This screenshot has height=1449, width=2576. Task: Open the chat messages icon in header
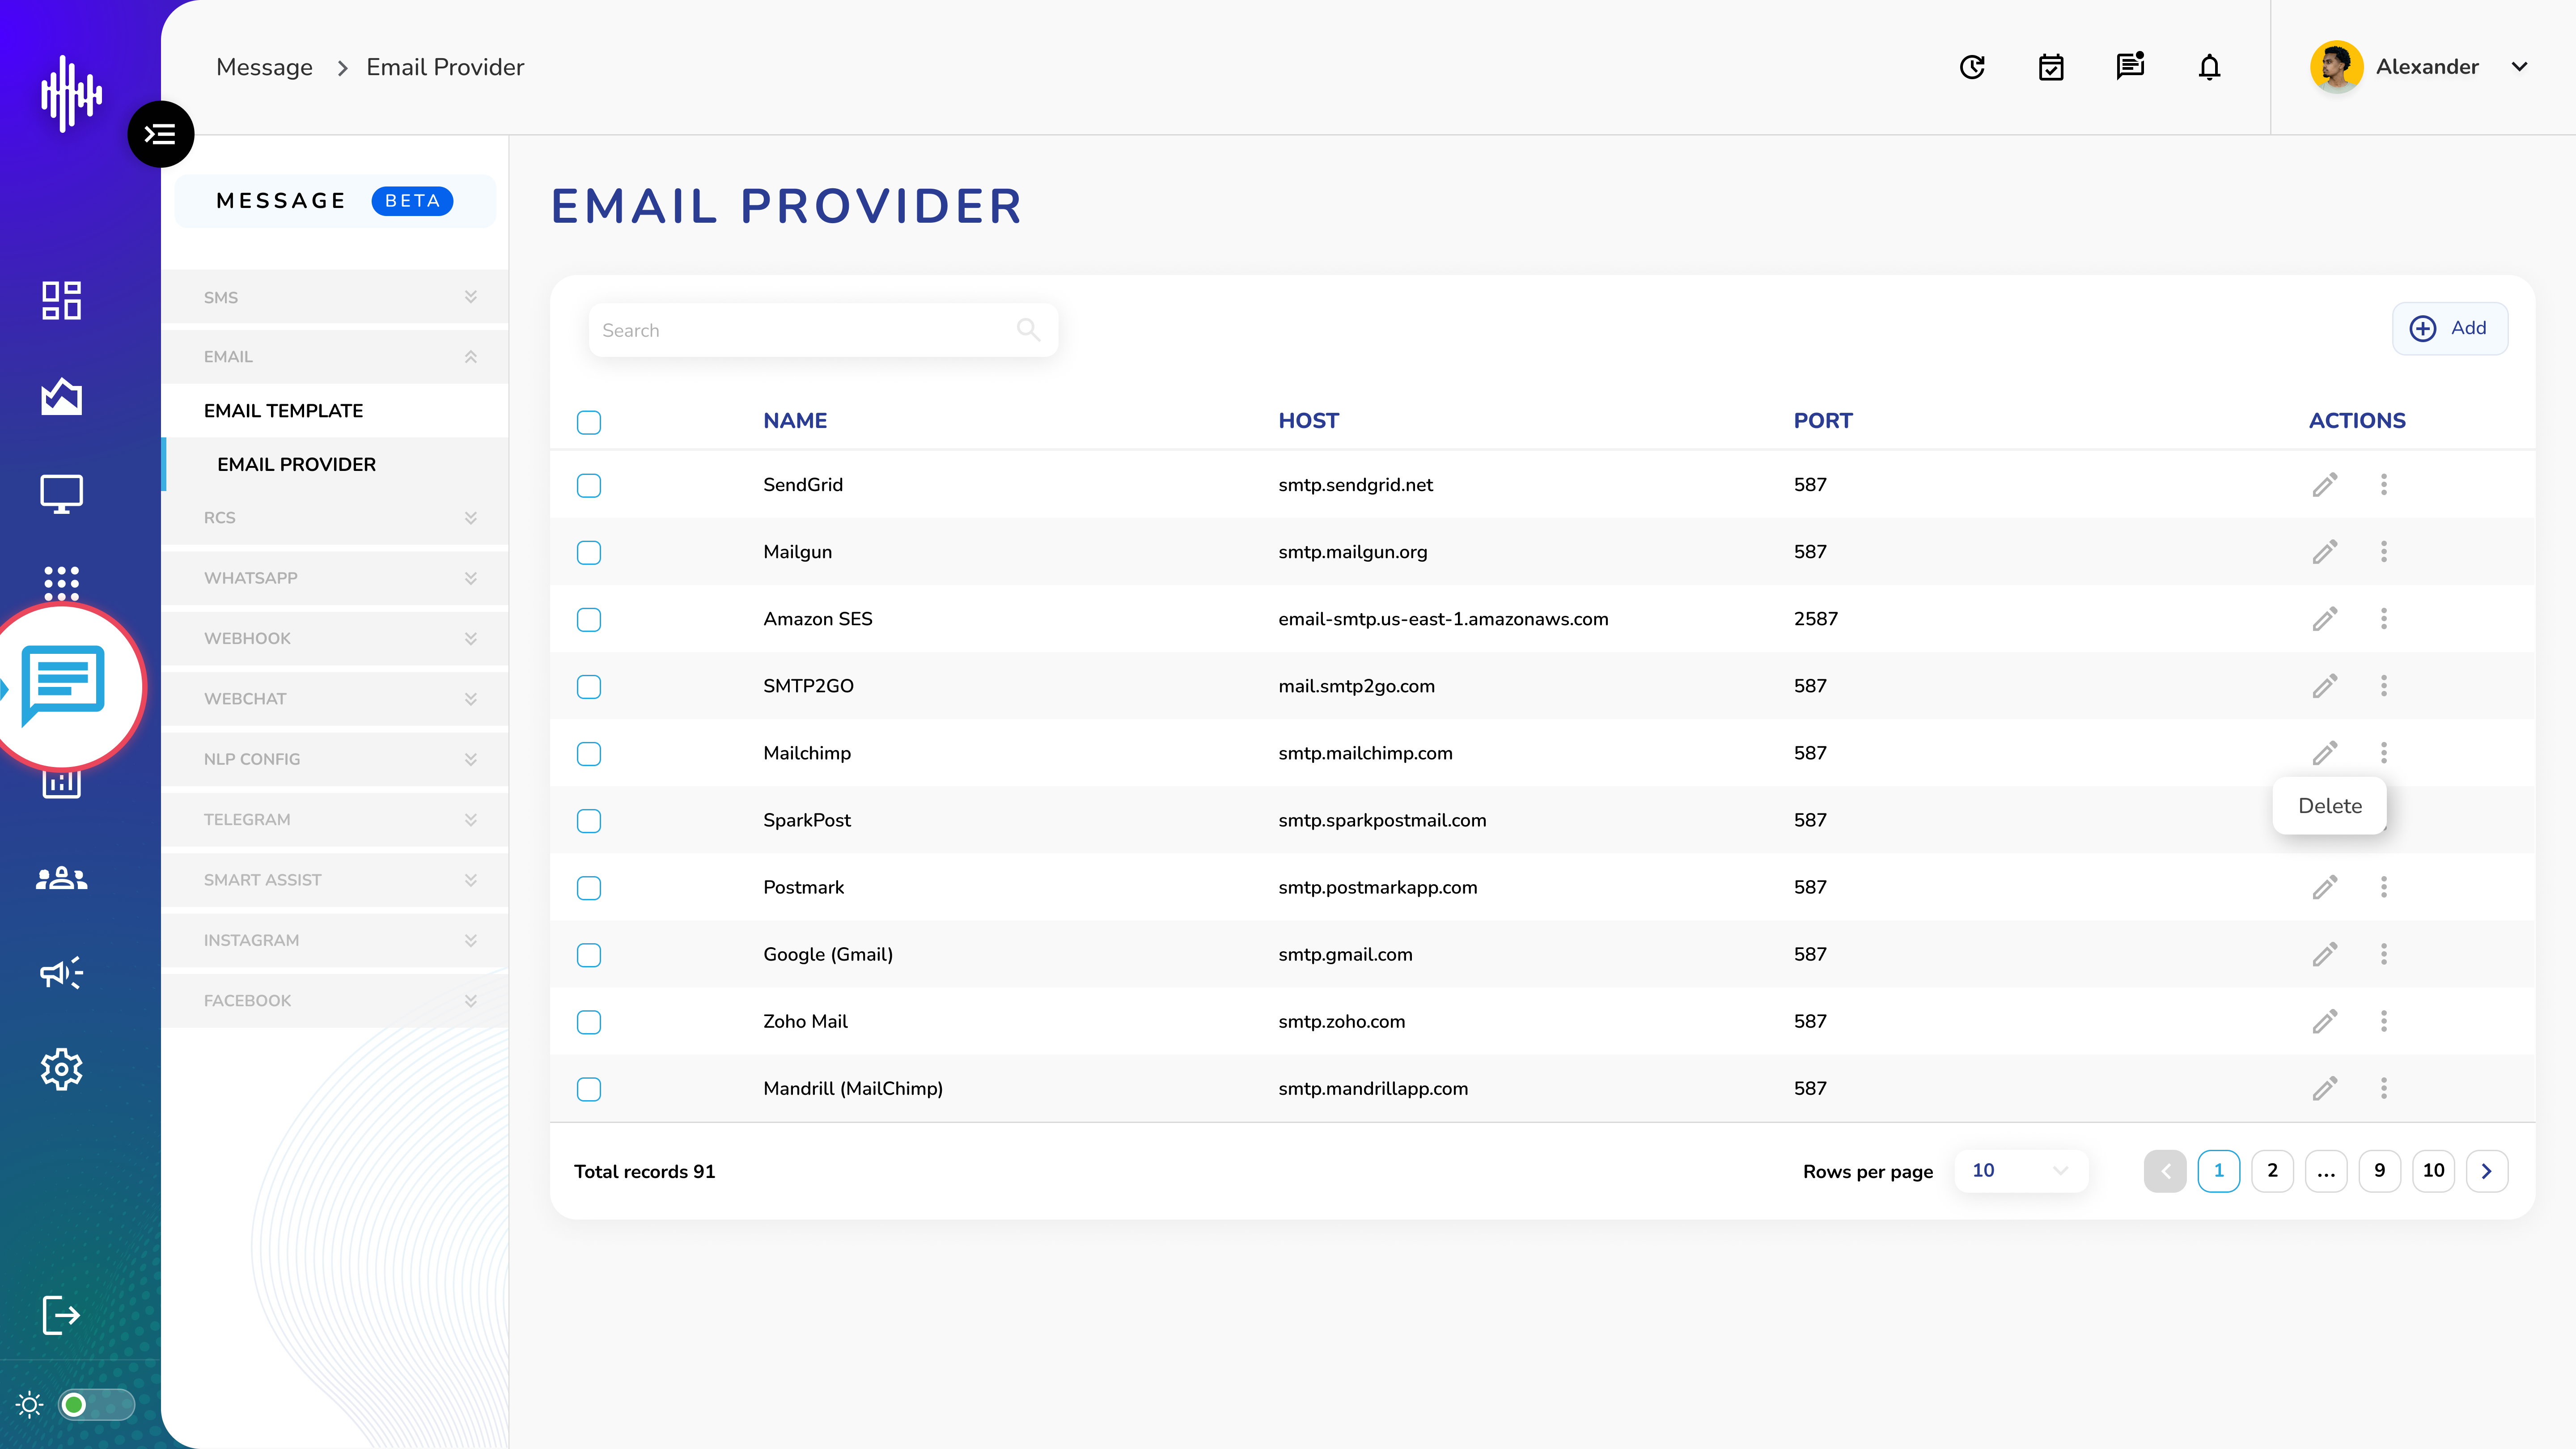click(x=2130, y=66)
